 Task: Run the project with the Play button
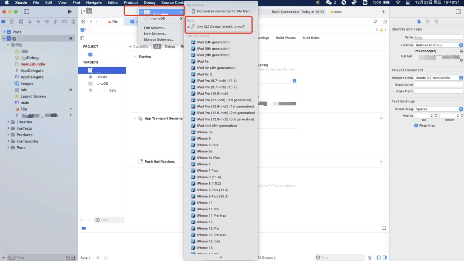(70, 12)
